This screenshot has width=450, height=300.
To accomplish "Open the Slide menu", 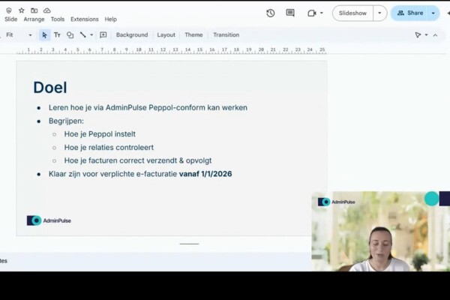I will [x=11, y=19].
